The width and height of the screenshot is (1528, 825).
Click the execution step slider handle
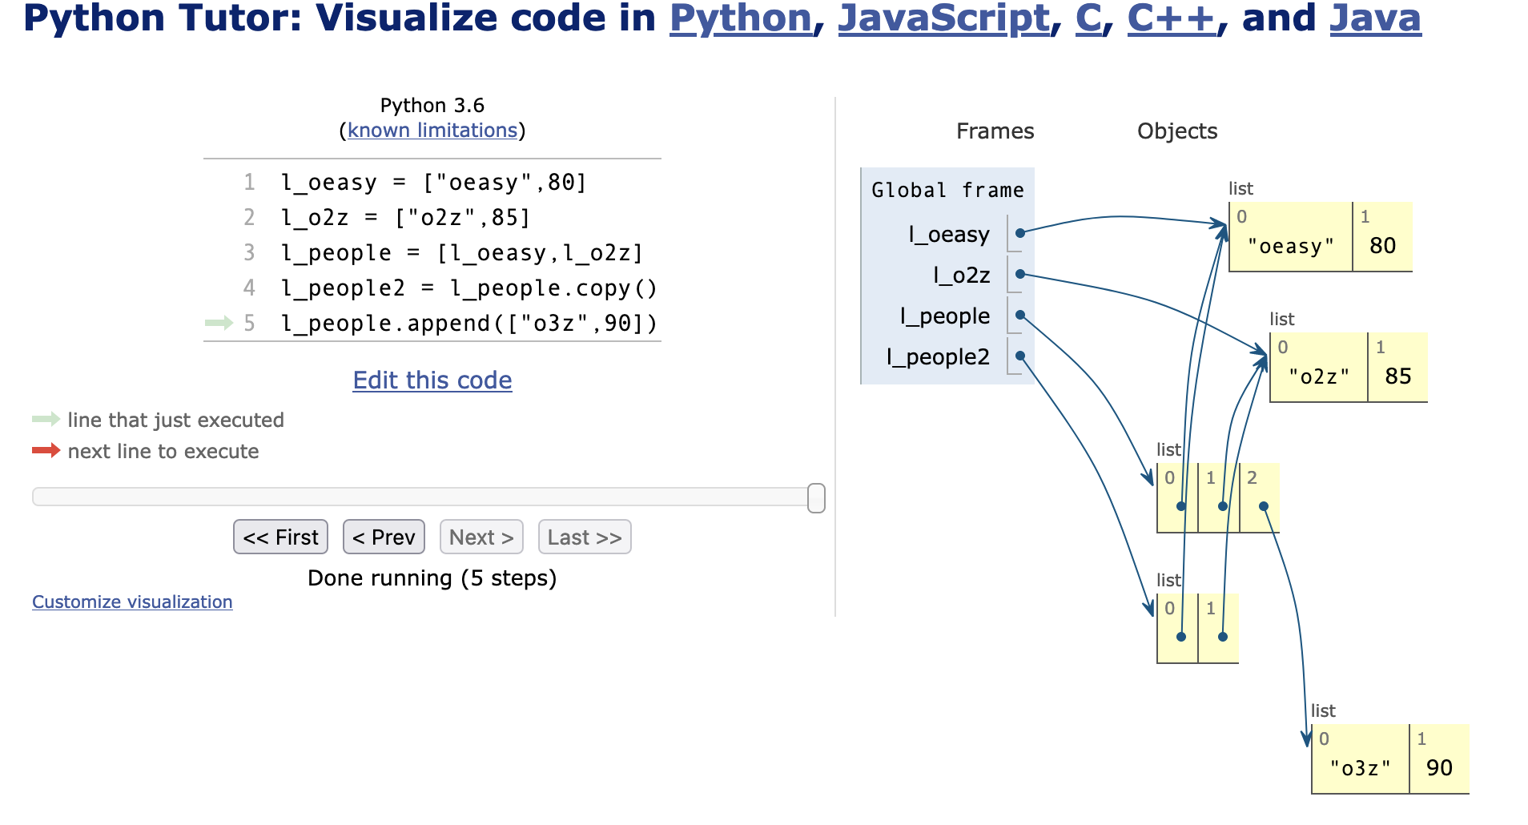(816, 497)
